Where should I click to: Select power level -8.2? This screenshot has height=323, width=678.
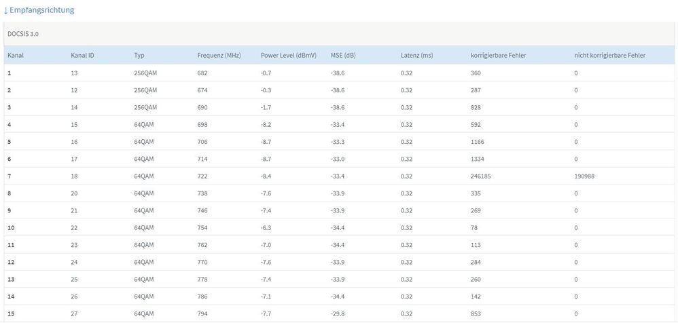point(266,125)
